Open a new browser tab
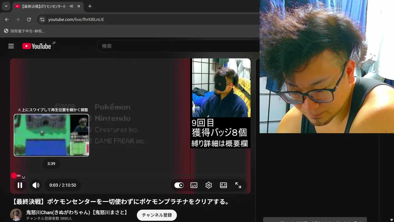Image resolution: width=394 pixels, height=222 pixels. pyautogui.click(x=90, y=6)
